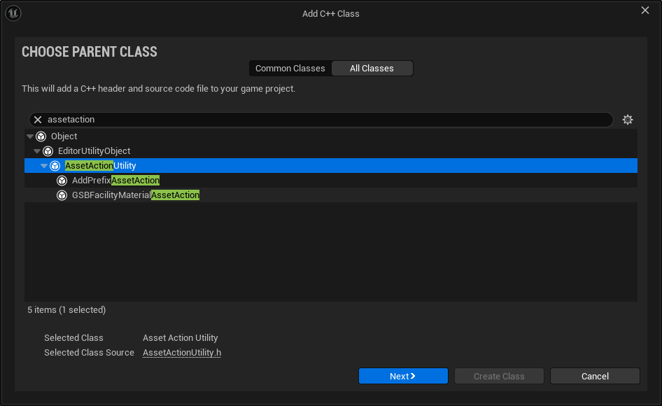Close the Add C++ Class dialog
Viewport: 662px width, 406px height.
coord(645,10)
